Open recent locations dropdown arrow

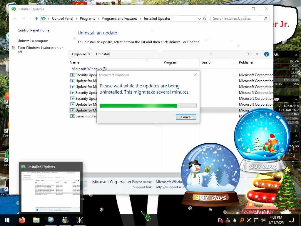point(30,19)
